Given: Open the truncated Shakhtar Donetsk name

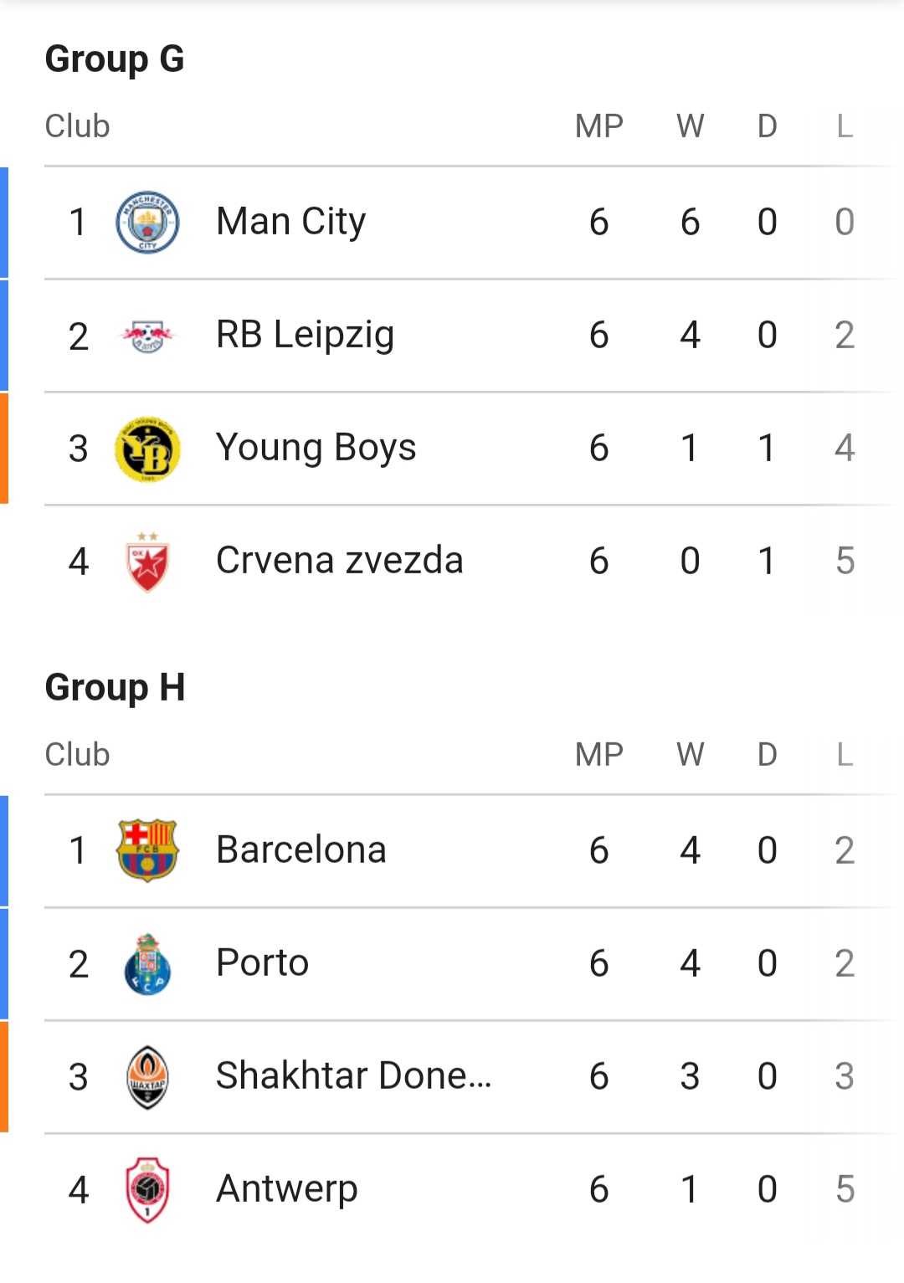Looking at the screenshot, I should click(x=353, y=1076).
